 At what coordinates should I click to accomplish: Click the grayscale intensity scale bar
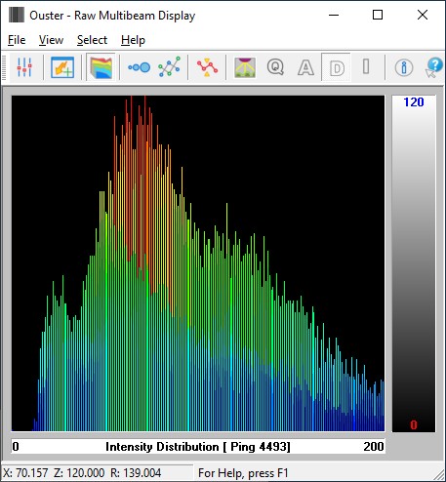pos(414,263)
